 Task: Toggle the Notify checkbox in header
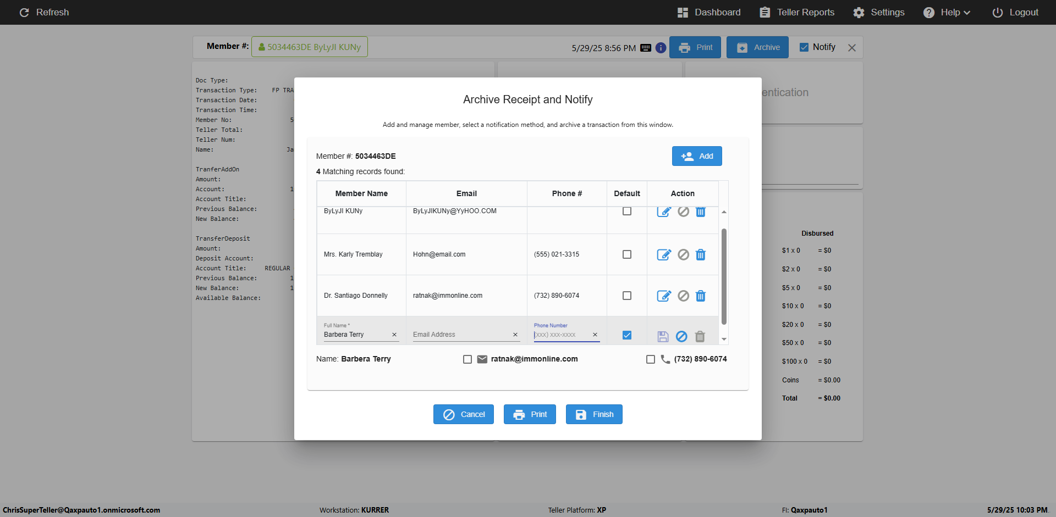pos(804,47)
